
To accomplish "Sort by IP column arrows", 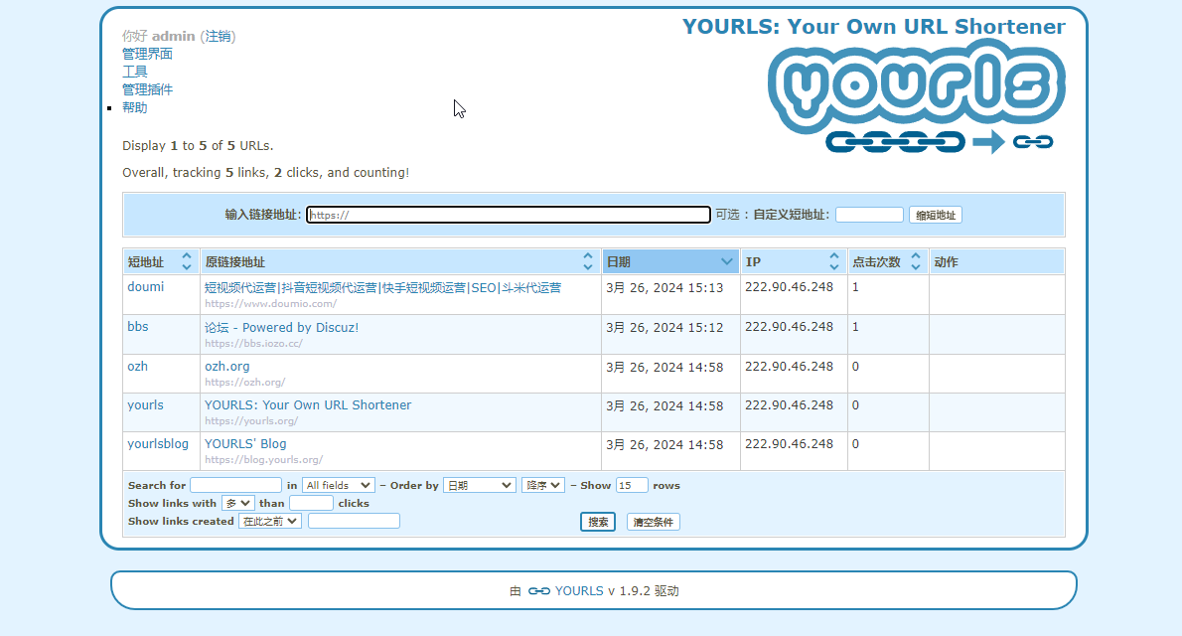I will (833, 262).
